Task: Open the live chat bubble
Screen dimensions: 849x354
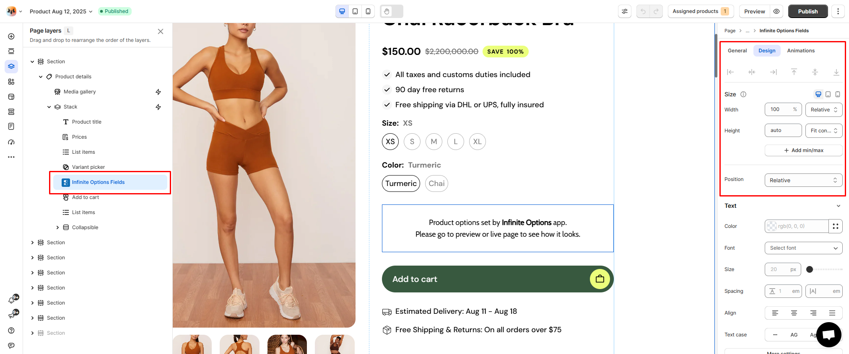Action: tap(828, 334)
